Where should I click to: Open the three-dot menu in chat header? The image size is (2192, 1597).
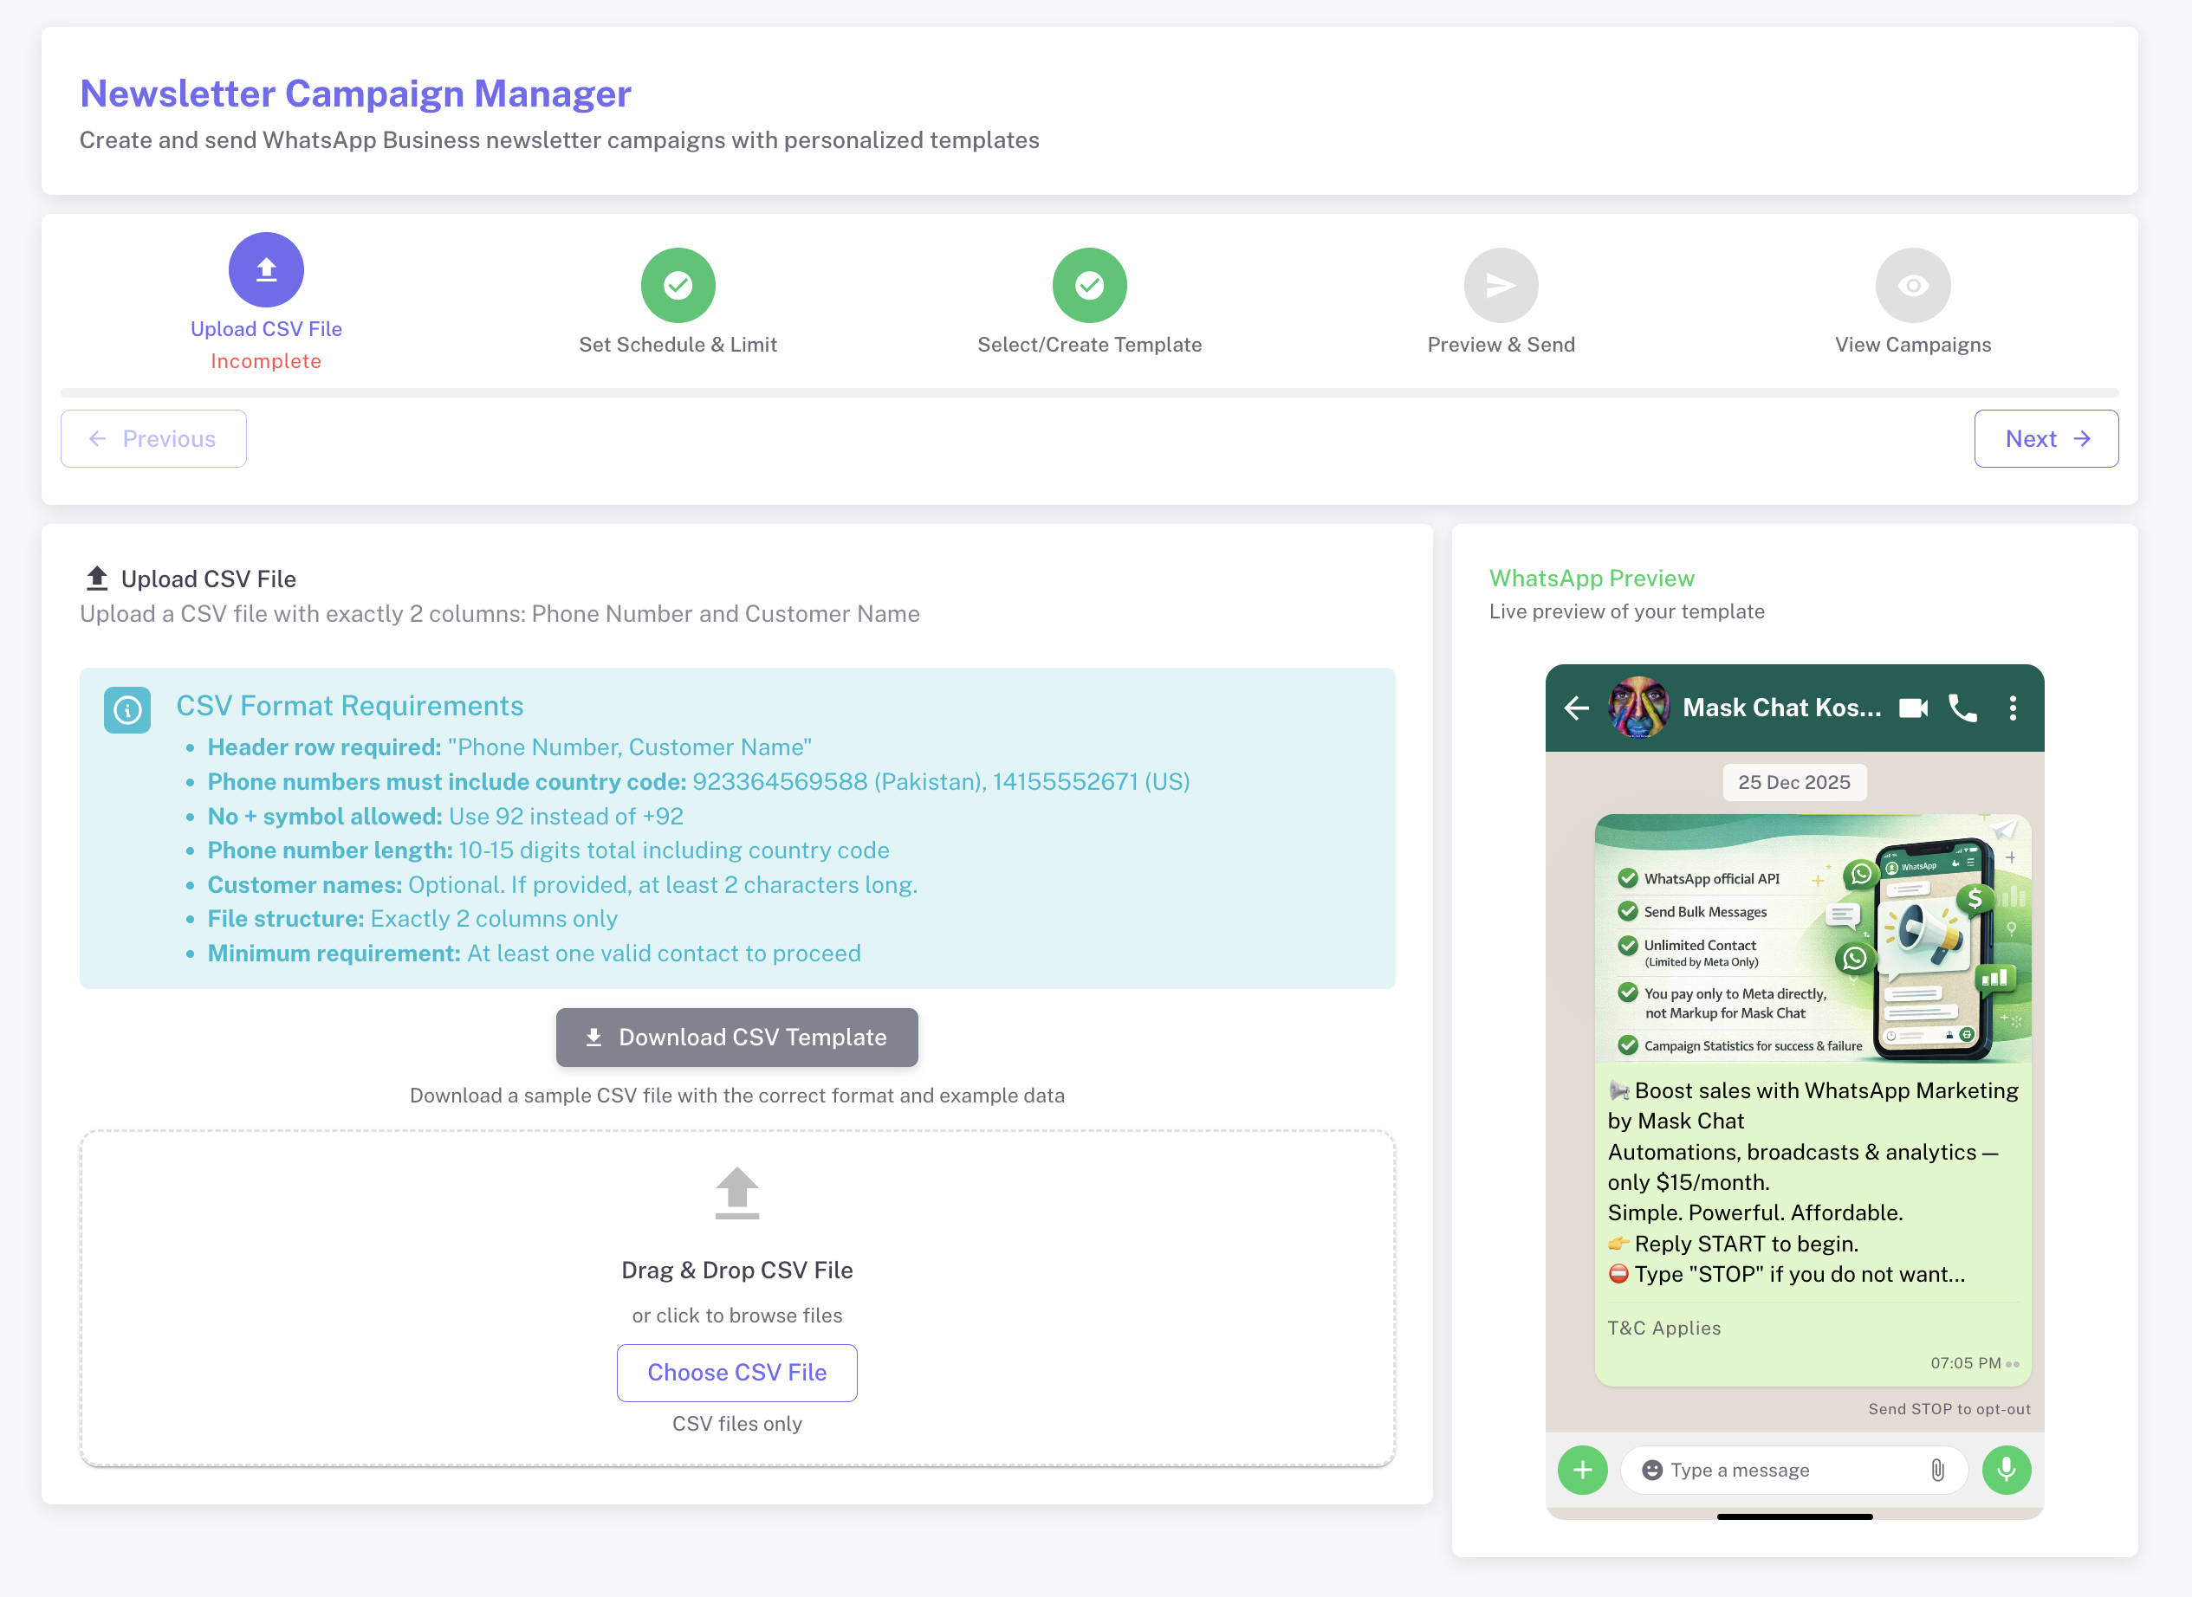[x=2012, y=708]
